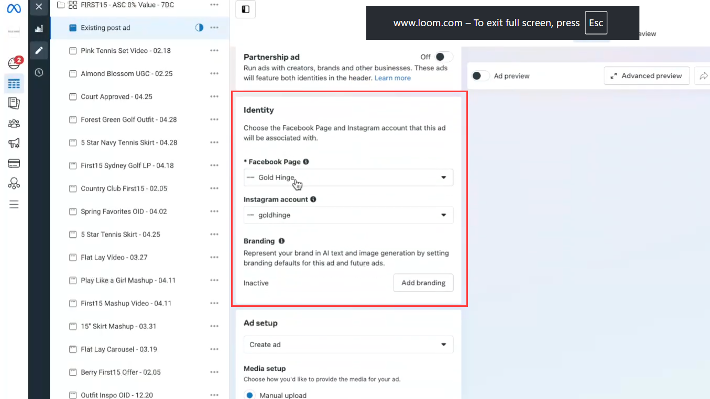Click the Identity section heading
The width and height of the screenshot is (710, 399).
click(259, 110)
